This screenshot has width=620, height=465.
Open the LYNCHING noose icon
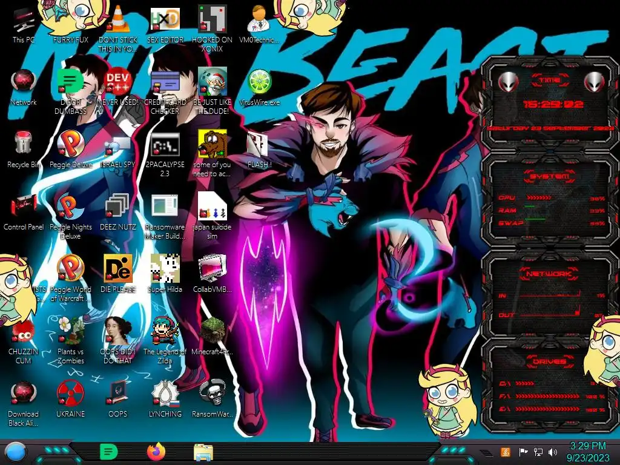[165, 393]
